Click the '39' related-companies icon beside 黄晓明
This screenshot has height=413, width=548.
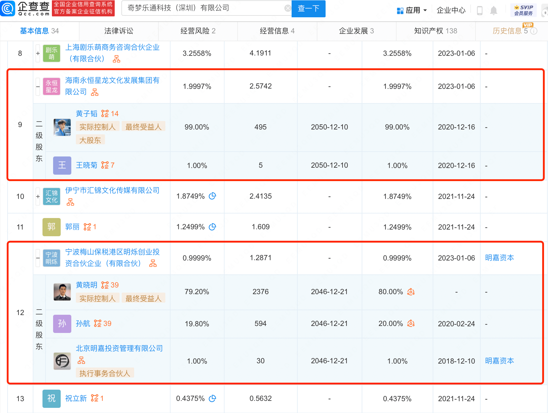[106, 285]
